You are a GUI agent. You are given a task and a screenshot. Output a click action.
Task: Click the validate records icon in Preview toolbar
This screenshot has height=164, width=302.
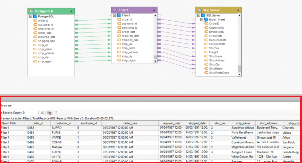point(50,113)
